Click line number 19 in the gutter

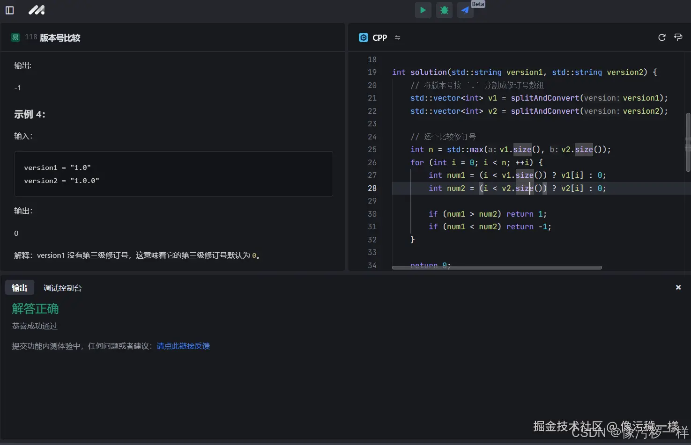(372, 72)
